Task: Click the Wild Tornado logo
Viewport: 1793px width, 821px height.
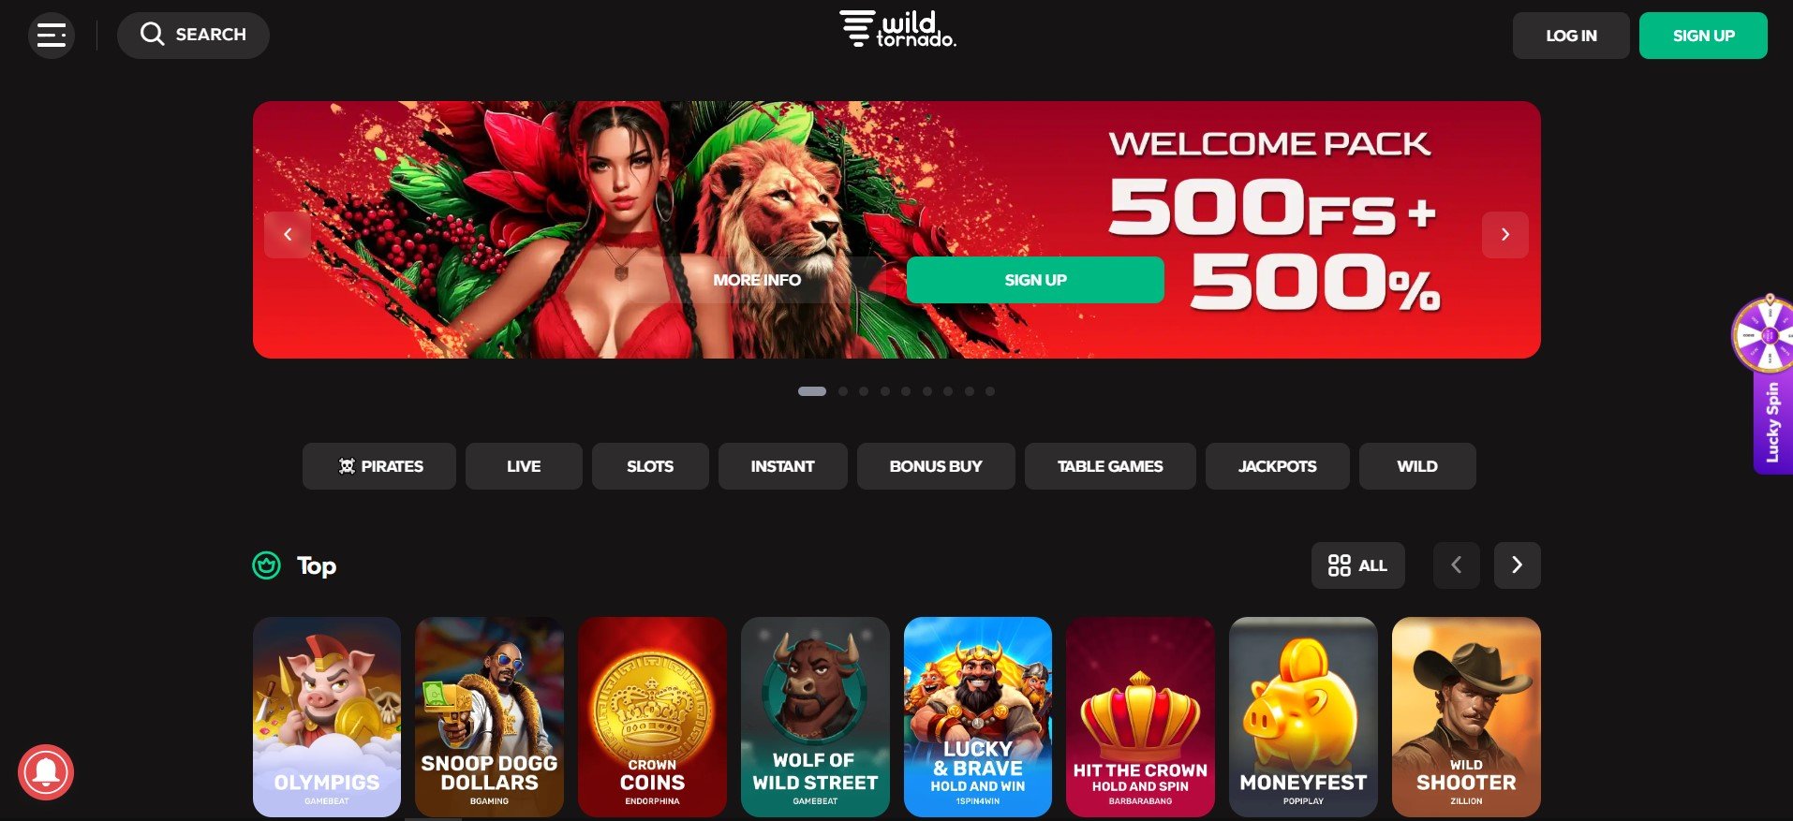Action: (897, 29)
